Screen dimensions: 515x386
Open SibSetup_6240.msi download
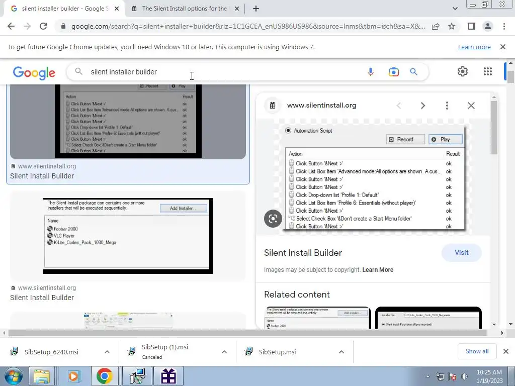51,352
